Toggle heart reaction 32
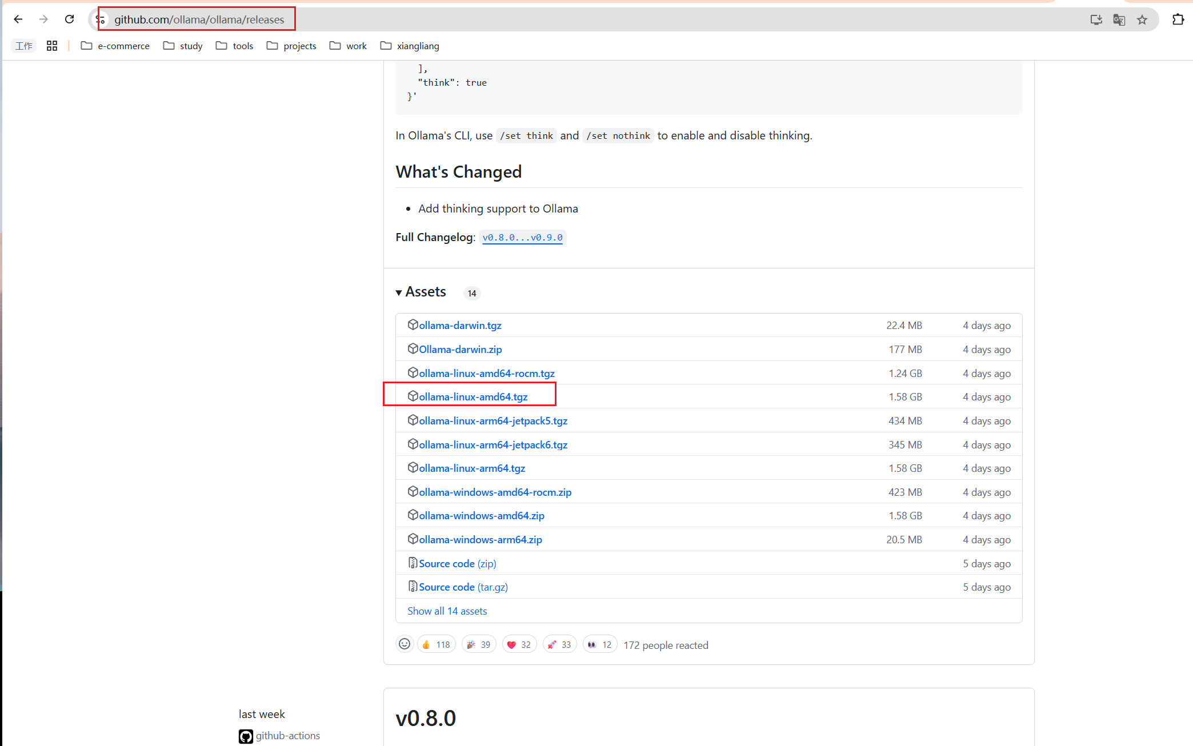Viewport: 1193px width, 746px height. (519, 644)
